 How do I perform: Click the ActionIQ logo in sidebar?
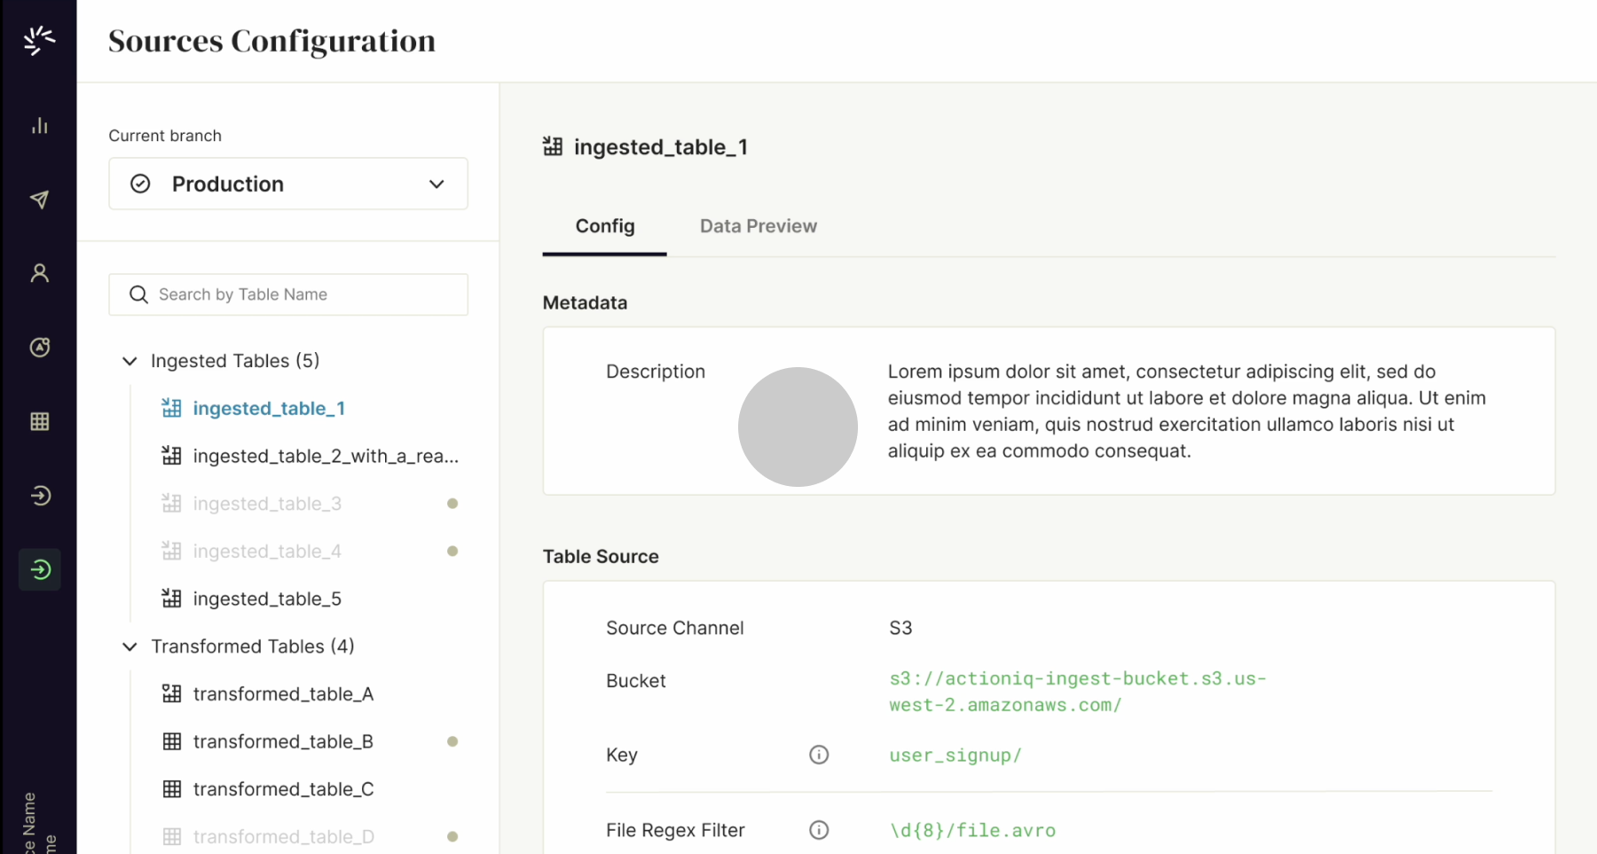click(39, 40)
